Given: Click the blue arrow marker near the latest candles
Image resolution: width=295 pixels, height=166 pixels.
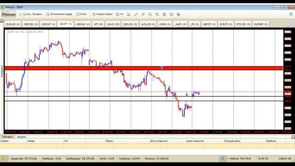Looking at the screenshot, I should (187, 94).
